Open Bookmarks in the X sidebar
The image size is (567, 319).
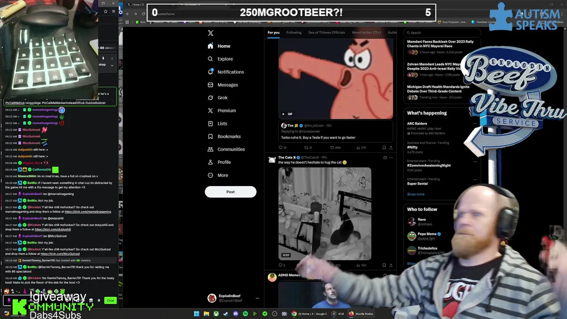pyautogui.click(x=224, y=136)
